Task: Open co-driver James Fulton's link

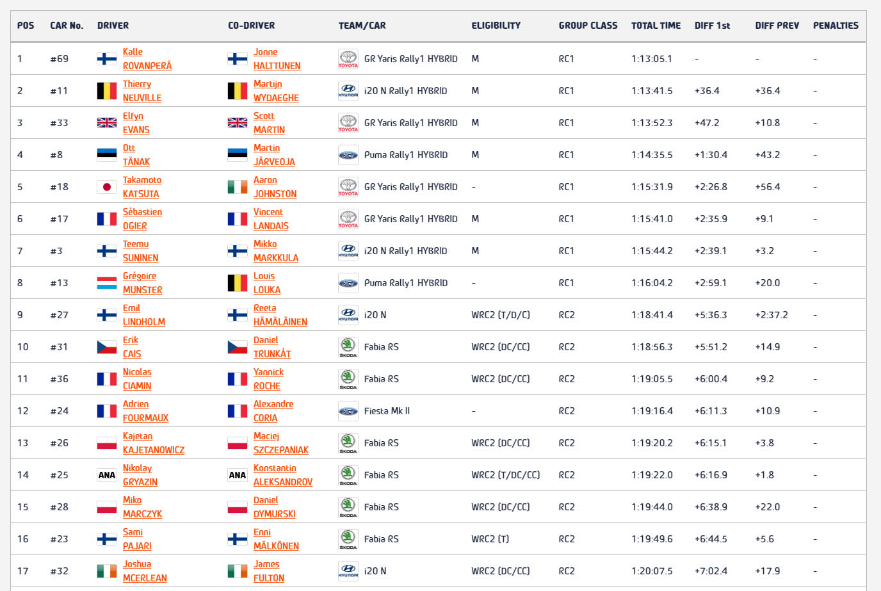Action: point(269,571)
